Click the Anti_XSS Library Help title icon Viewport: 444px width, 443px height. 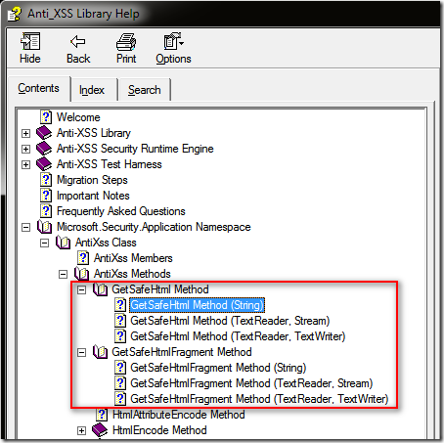(15, 14)
